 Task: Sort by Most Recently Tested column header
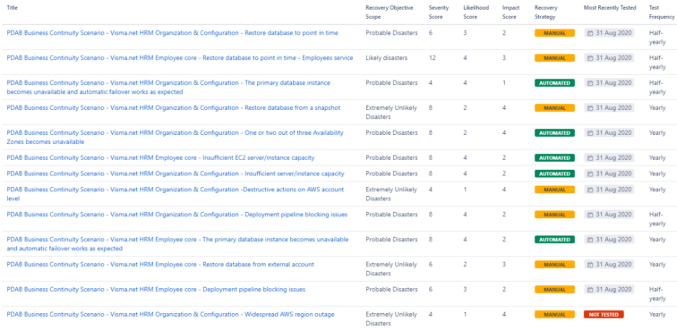(610, 8)
